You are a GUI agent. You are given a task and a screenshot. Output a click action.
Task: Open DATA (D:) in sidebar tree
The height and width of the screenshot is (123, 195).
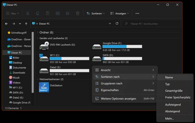point(16,92)
